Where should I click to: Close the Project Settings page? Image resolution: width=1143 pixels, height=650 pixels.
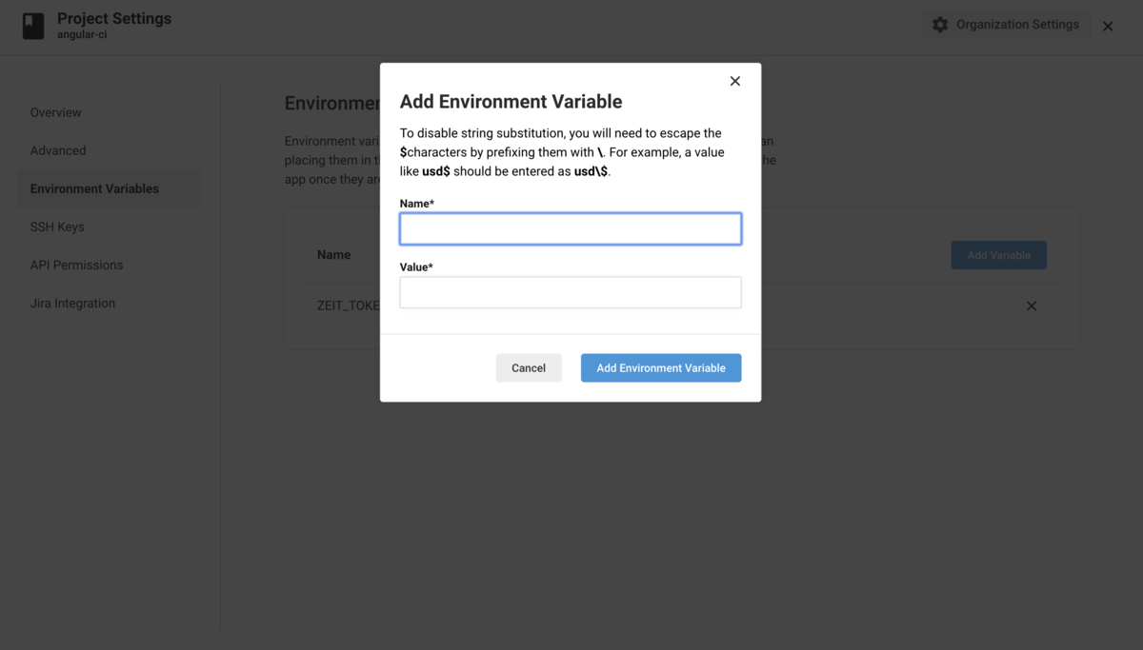(1108, 27)
